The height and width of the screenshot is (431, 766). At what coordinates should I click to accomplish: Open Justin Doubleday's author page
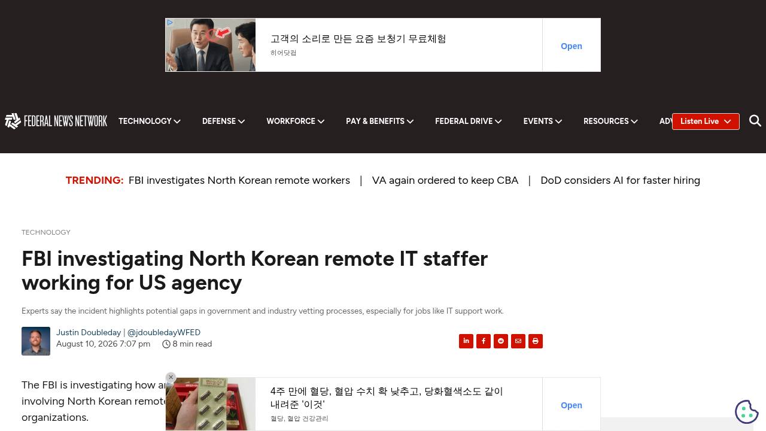tap(89, 332)
